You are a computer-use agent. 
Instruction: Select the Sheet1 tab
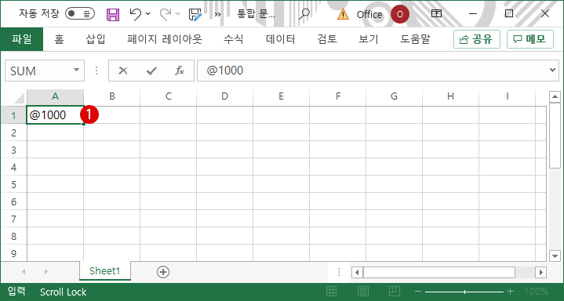(105, 270)
